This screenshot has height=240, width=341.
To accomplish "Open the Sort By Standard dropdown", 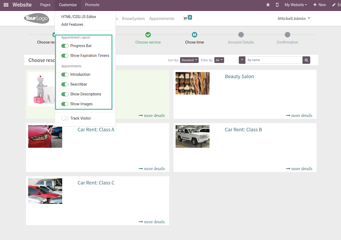I will pyautogui.click(x=189, y=60).
